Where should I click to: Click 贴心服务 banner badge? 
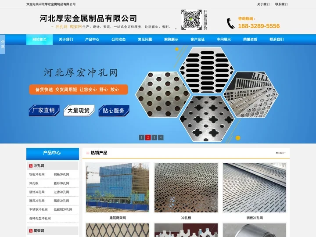[x=114, y=111]
